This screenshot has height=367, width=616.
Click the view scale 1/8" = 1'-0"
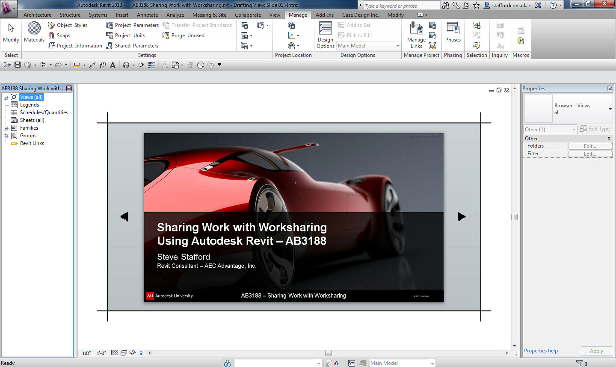tap(94, 353)
